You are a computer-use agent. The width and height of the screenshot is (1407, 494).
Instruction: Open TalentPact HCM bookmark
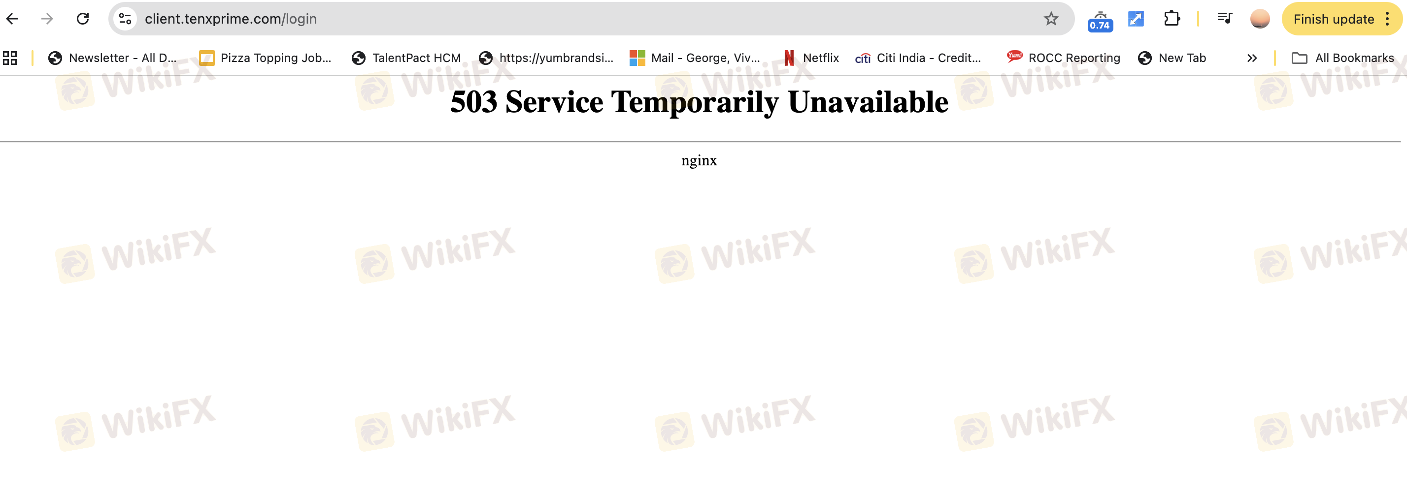406,58
